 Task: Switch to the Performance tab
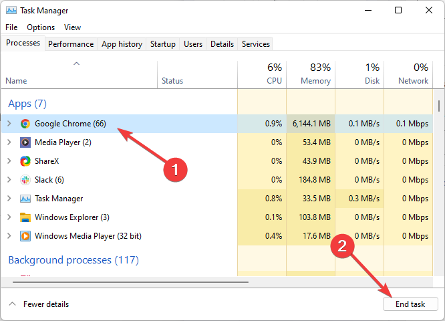click(71, 44)
